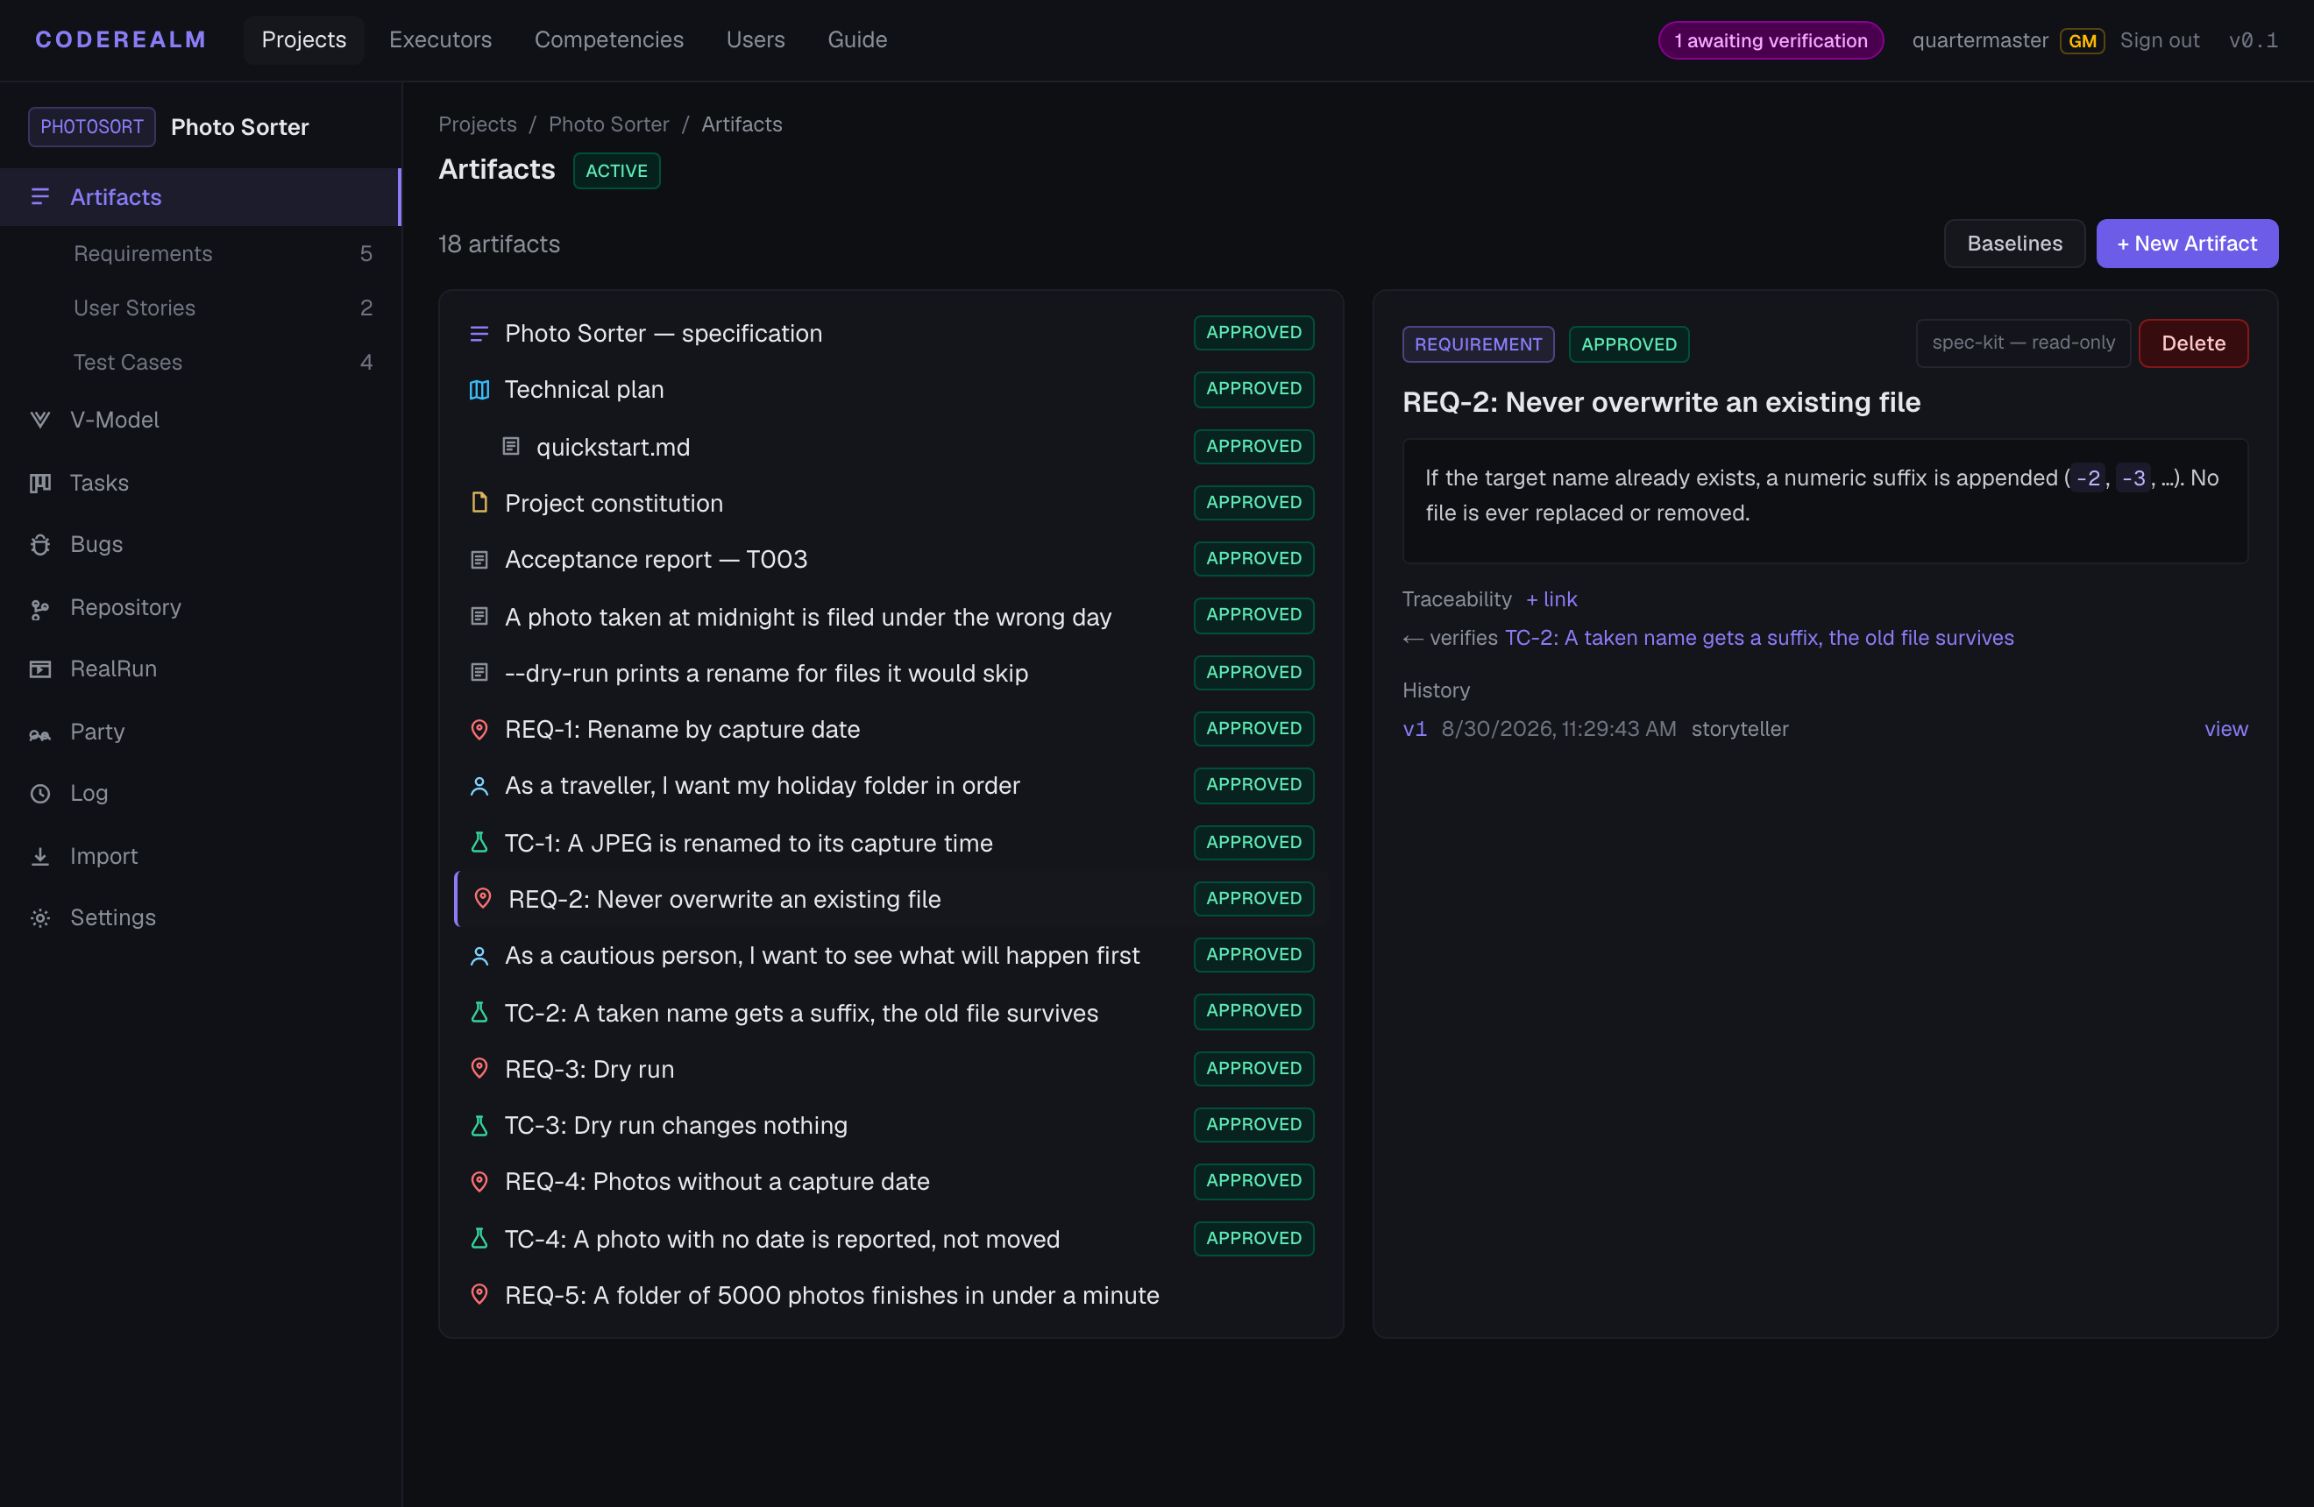Image resolution: width=2314 pixels, height=1507 pixels.
Task: Add a traceability link
Action: pyautogui.click(x=1551, y=599)
